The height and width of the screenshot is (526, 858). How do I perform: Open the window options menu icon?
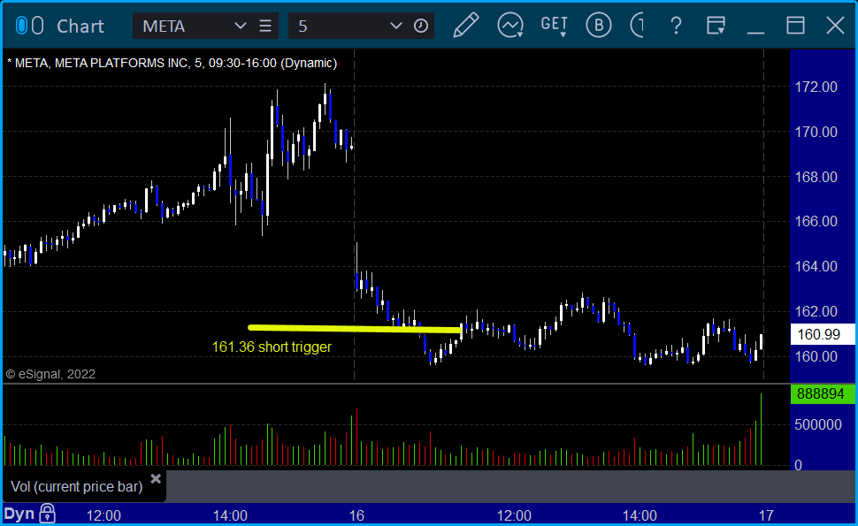coord(716,26)
